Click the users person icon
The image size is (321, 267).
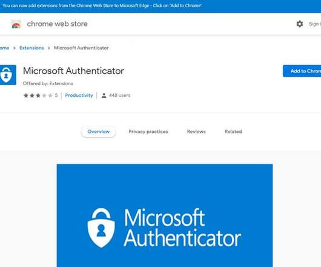coord(104,95)
